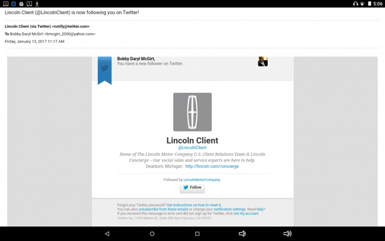
Task: Open the download notification arrow in status bar
Action: [37, 4]
